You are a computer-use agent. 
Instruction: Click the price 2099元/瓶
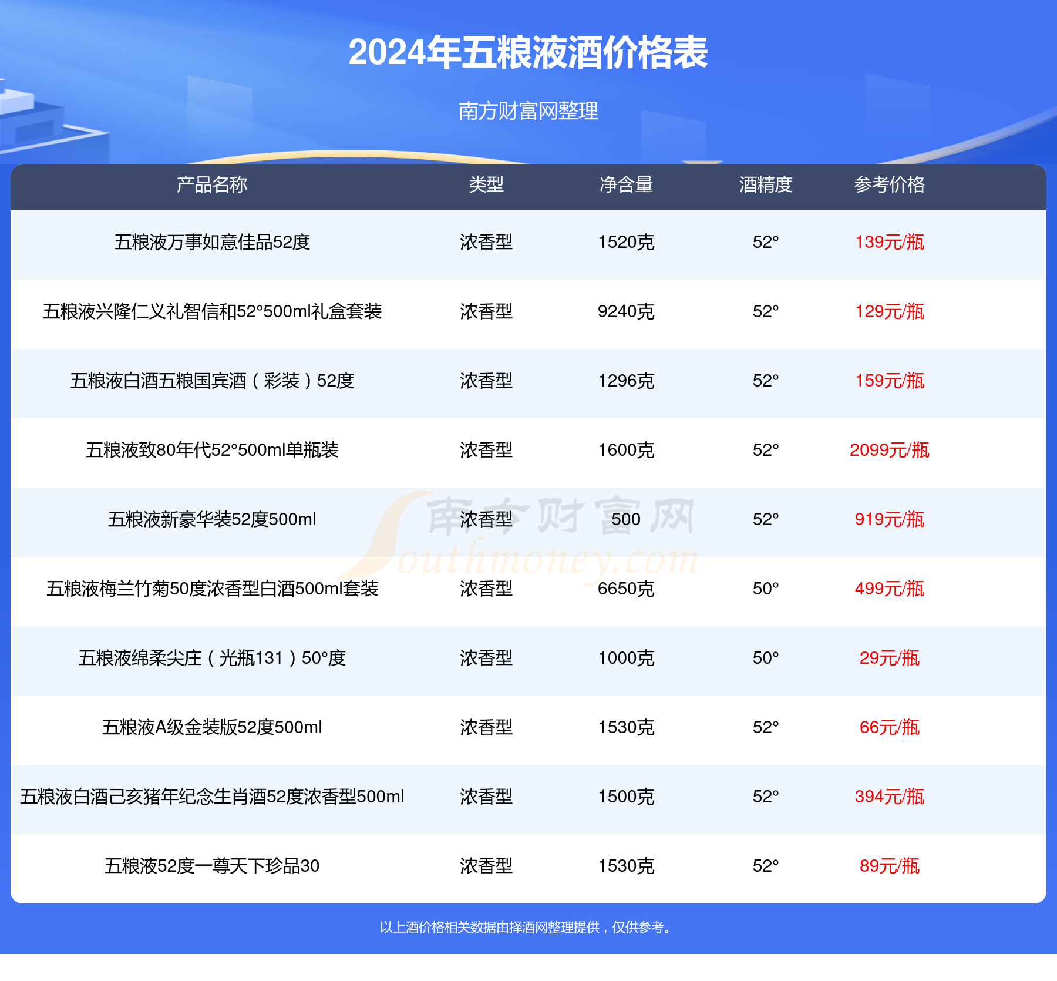(x=889, y=450)
